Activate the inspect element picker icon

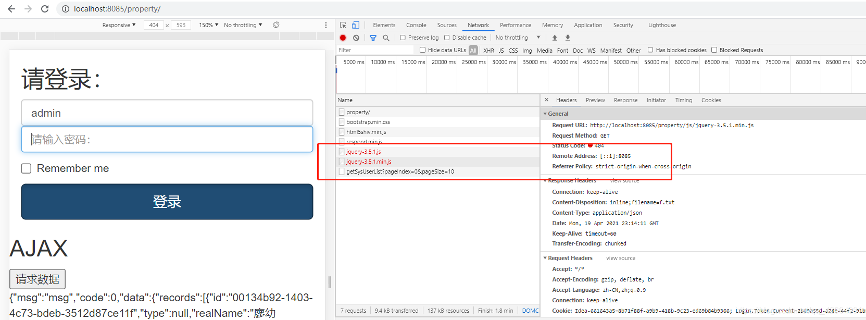343,25
